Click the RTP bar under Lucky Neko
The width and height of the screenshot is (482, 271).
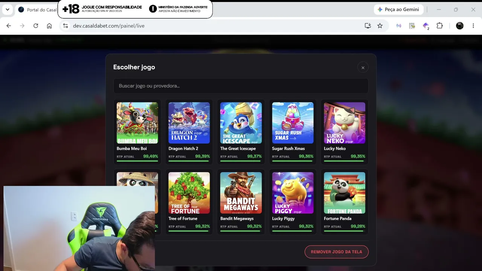click(345, 161)
